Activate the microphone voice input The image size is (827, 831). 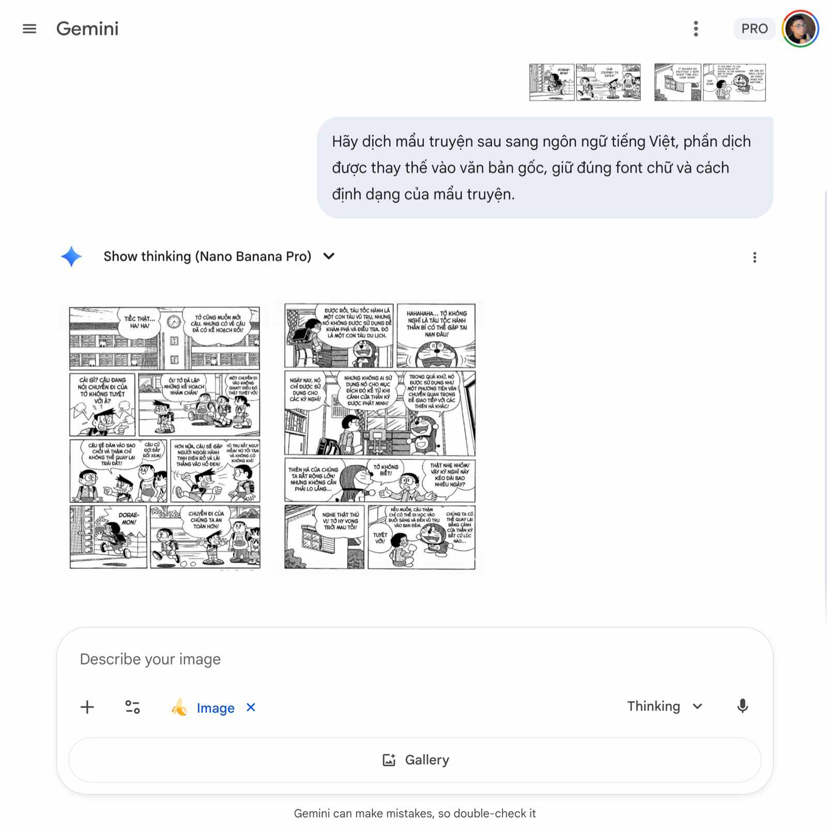point(742,706)
